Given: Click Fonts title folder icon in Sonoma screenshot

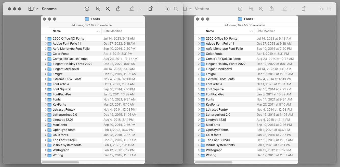Looking at the screenshot, I should 87,19.
